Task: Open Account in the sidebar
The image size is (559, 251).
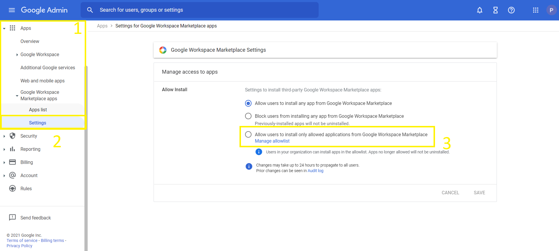Action: point(29,175)
